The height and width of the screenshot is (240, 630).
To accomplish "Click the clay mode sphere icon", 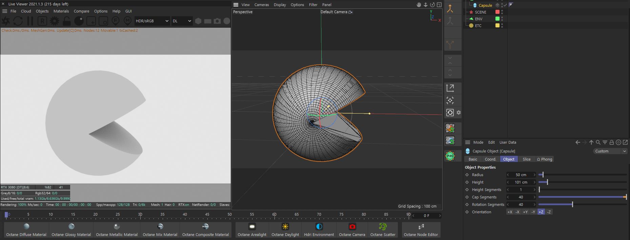I will [x=79, y=21].
